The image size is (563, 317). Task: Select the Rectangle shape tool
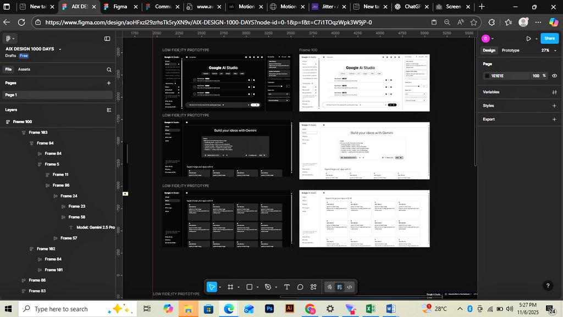[x=249, y=287]
